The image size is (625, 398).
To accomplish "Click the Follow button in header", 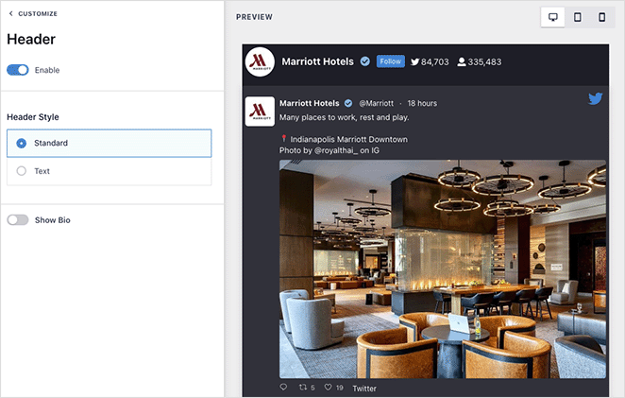I will pos(390,61).
